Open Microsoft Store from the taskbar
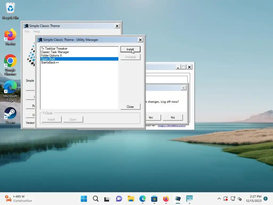Image resolution: width=273 pixels, height=205 pixels. pyautogui.click(x=154, y=199)
